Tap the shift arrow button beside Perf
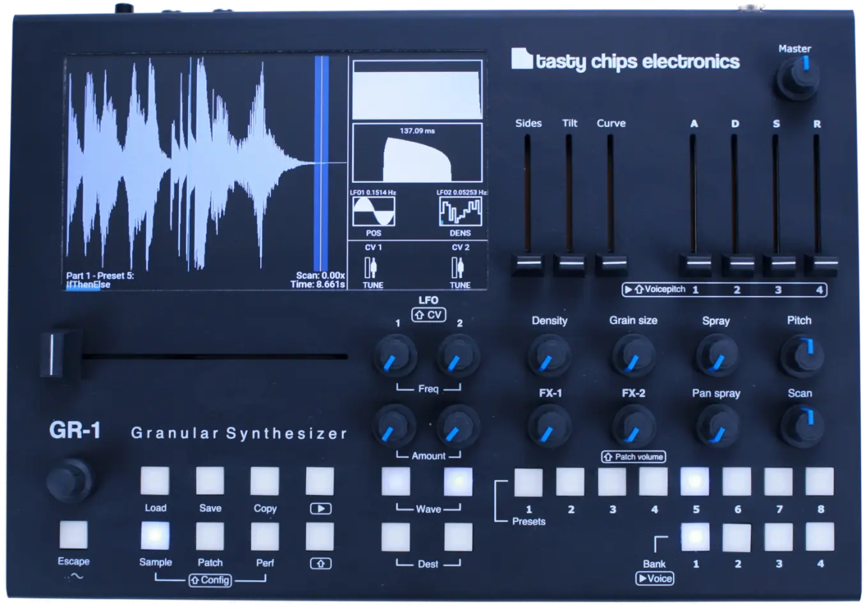This screenshot has width=868, height=607. [x=320, y=535]
